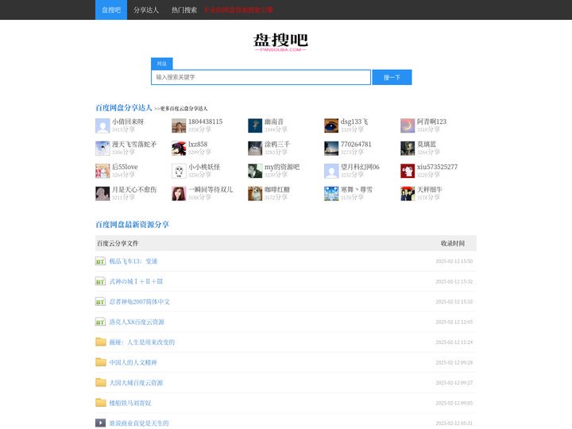The image size is (572, 429).
Task: Open 热门搜索 in top navigation
Action: pyautogui.click(x=184, y=10)
